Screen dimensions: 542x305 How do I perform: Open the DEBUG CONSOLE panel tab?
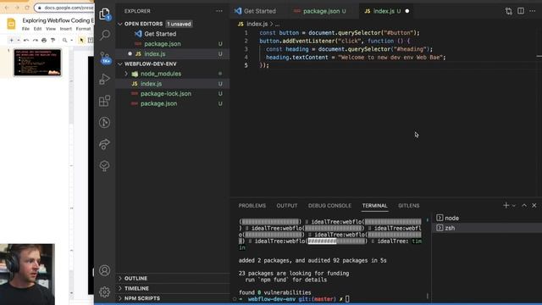[329, 205]
